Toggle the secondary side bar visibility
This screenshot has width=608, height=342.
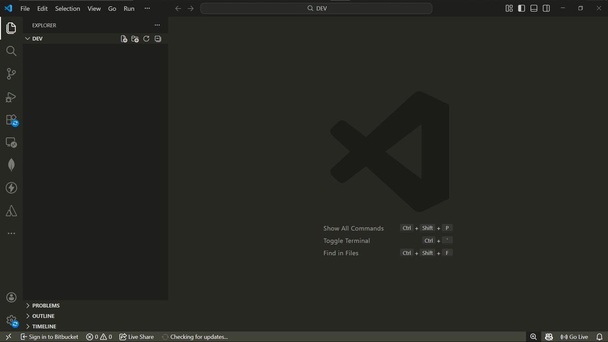[546, 9]
